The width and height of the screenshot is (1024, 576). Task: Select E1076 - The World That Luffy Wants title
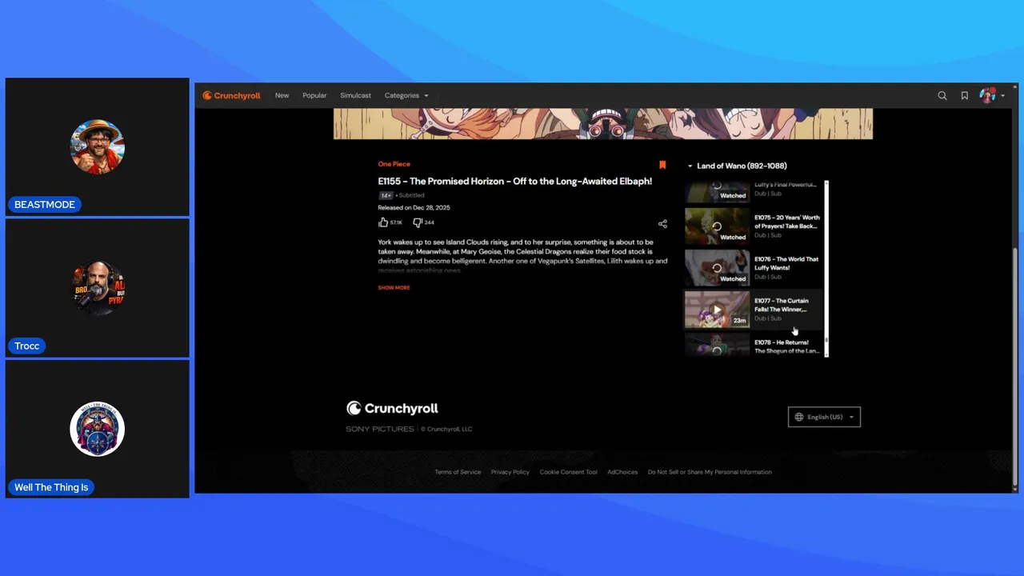[787, 263]
